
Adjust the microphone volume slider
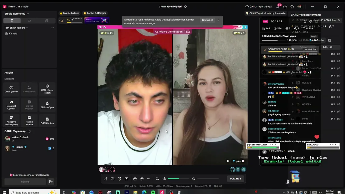point(208,179)
